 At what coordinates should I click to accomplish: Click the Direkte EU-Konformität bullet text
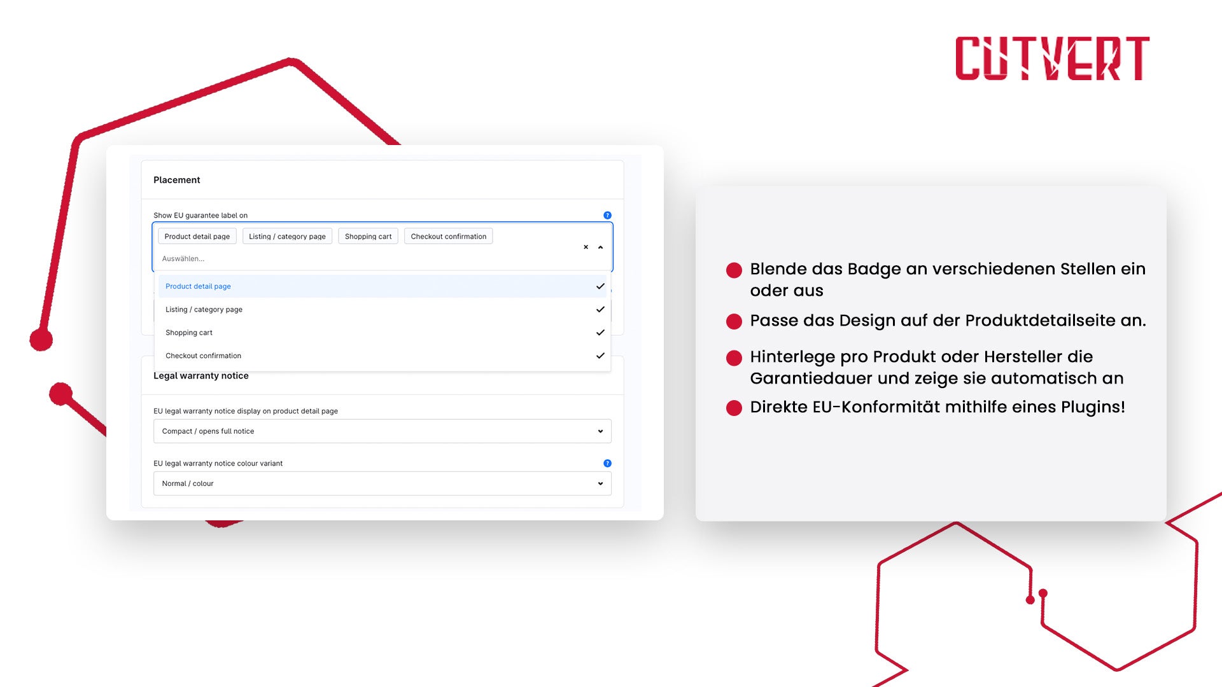938,407
